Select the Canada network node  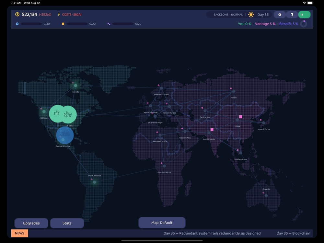tap(75, 85)
